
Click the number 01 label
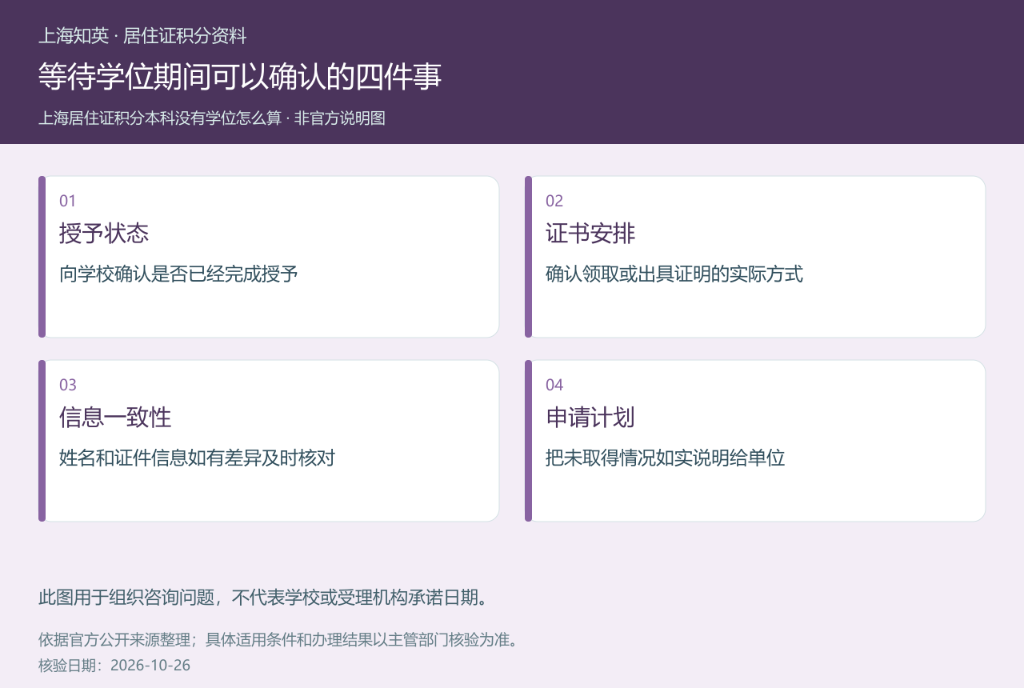67,201
